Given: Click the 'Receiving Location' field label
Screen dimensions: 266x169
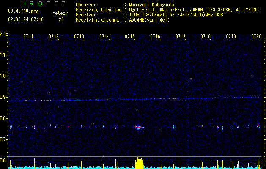Looking at the screenshot, I should coord(99,10).
